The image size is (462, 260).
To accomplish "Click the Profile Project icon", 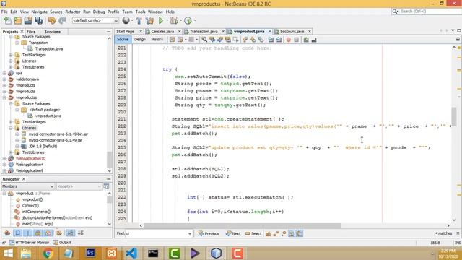I will 188,21.
